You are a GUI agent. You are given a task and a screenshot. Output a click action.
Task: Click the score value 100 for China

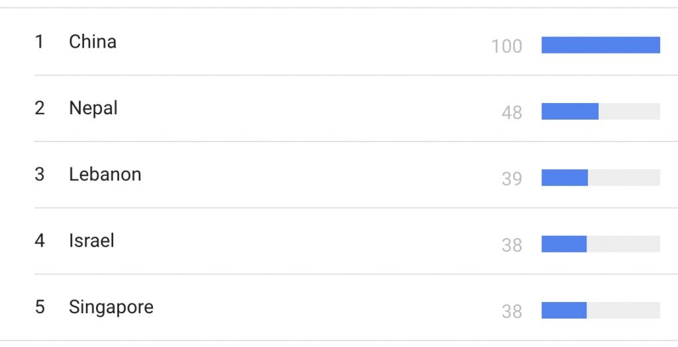tap(507, 46)
